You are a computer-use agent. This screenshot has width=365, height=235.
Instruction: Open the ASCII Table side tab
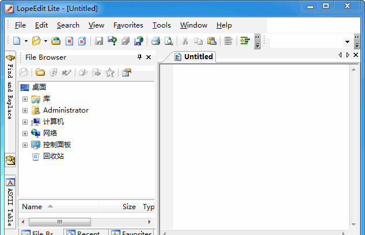(10, 202)
